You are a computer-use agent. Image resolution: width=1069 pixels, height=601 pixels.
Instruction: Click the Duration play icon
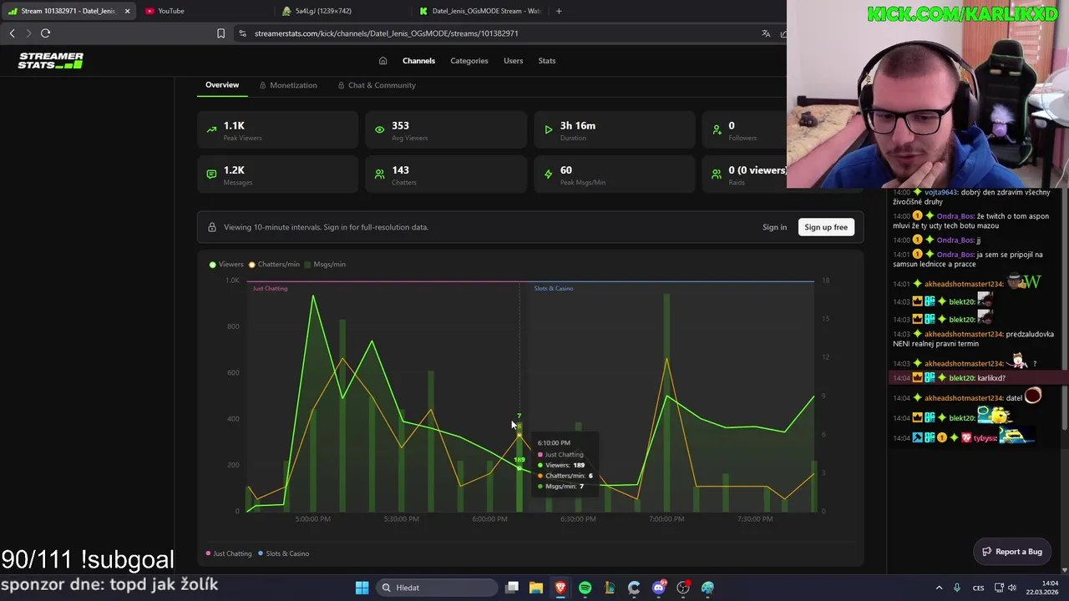pyautogui.click(x=548, y=129)
